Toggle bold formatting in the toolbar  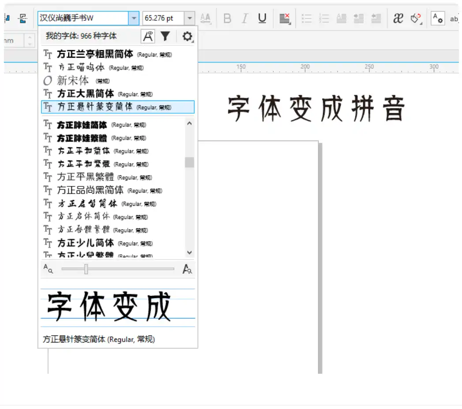click(x=227, y=18)
